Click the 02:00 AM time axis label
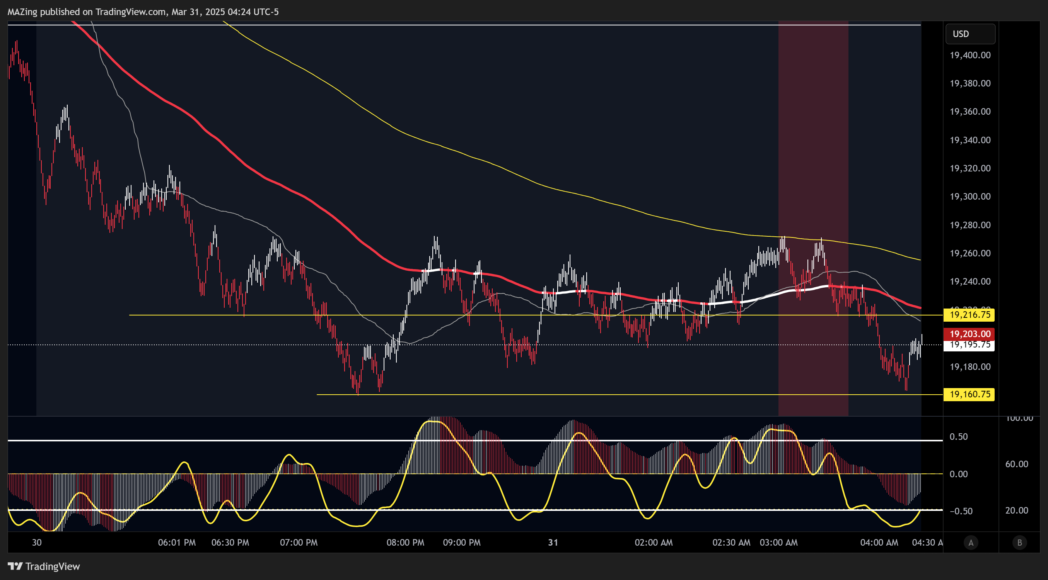The image size is (1048, 580). pos(654,543)
